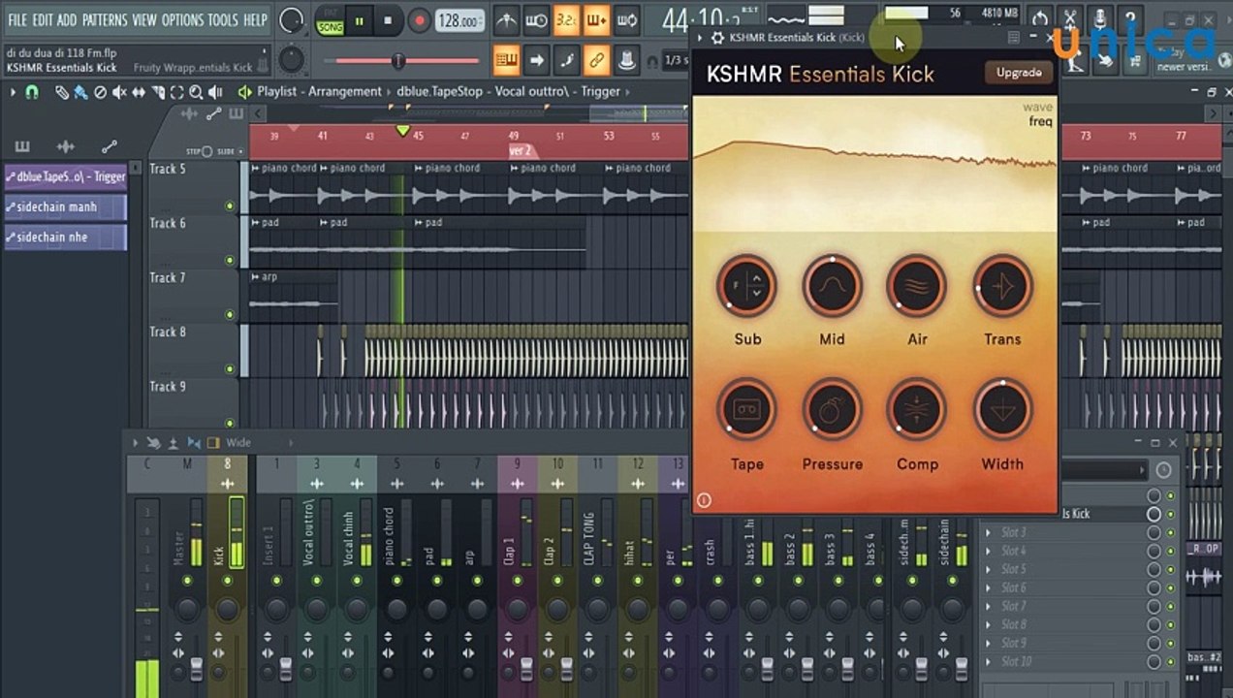
Task: Open the playlist options menu arrow
Action: (13, 92)
